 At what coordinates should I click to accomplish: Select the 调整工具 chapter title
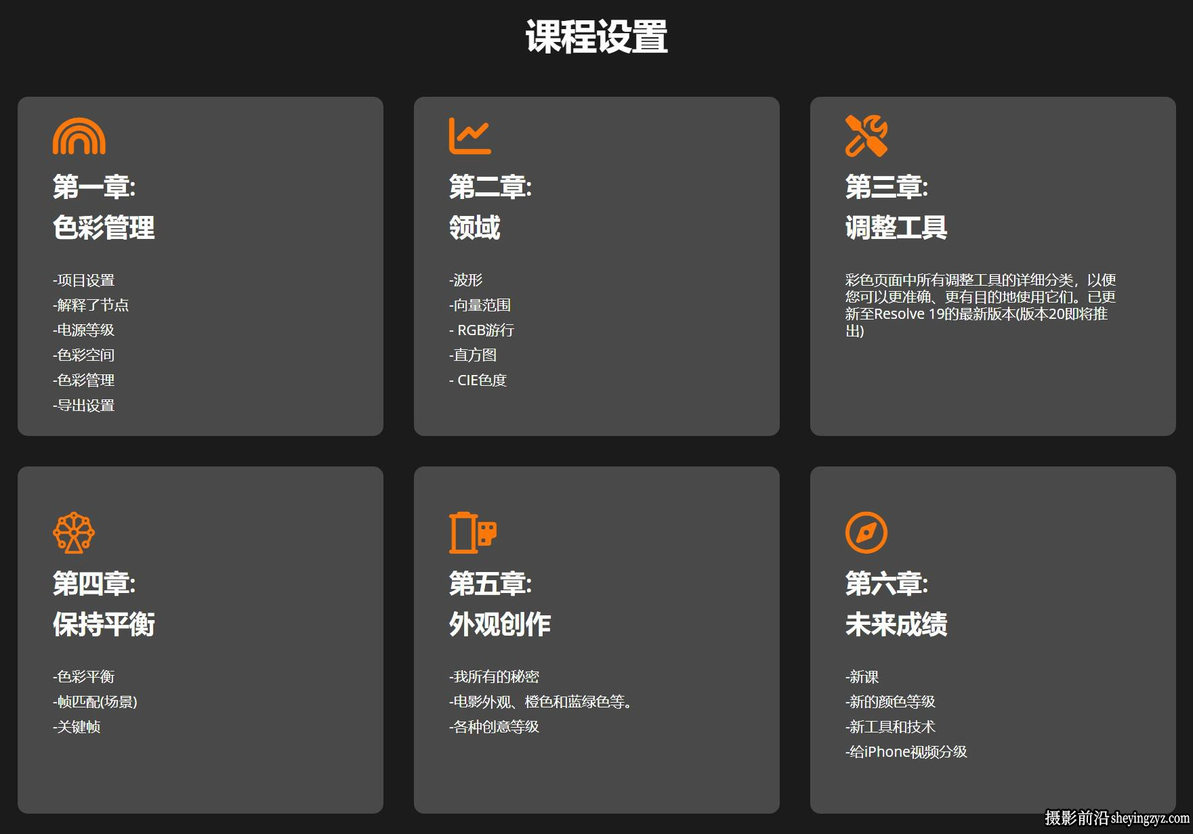point(896,227)
